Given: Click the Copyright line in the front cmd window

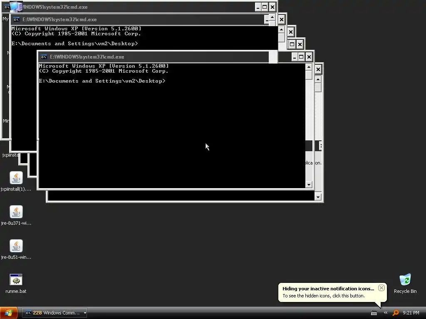Looking at the screenshot, I should click(104, 71).
